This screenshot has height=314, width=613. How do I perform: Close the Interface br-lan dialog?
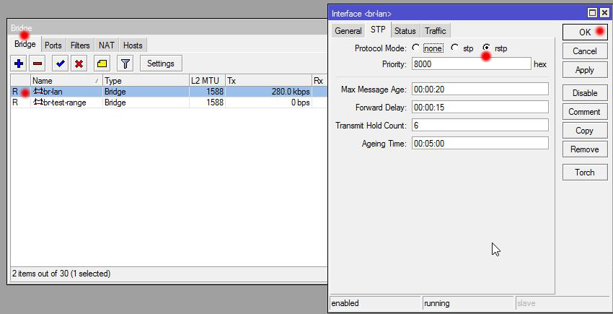point(604,13)
